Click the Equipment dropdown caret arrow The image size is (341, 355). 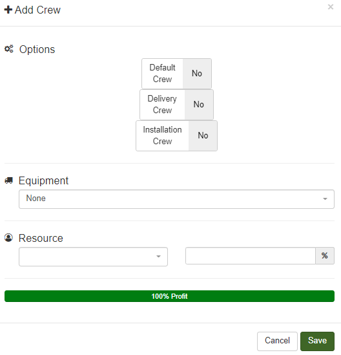[325, 199]
